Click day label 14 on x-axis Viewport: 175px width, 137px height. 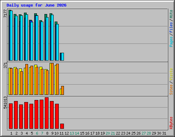coord(77,133)
